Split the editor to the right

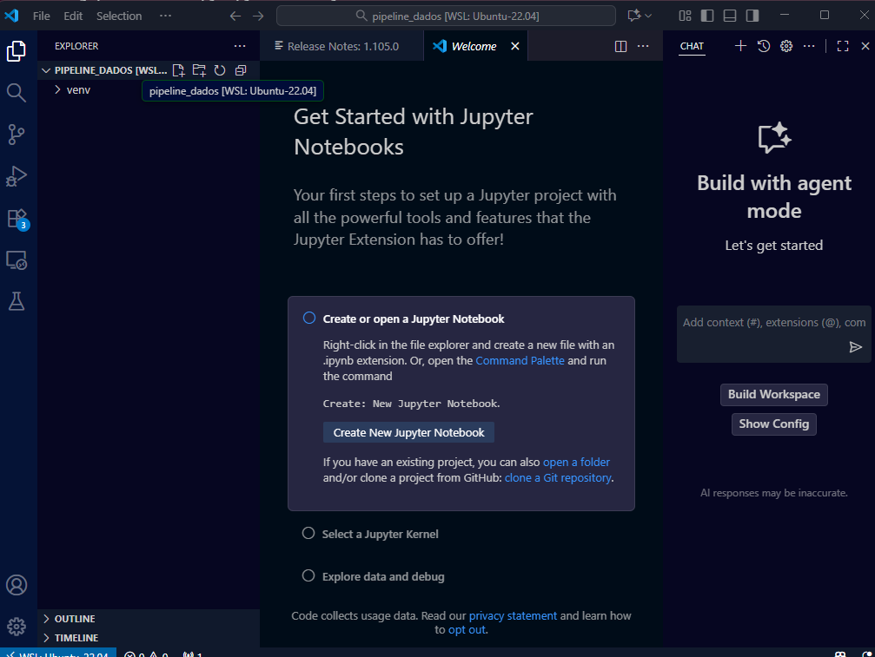pyautogui.click(x=620, y=46)
